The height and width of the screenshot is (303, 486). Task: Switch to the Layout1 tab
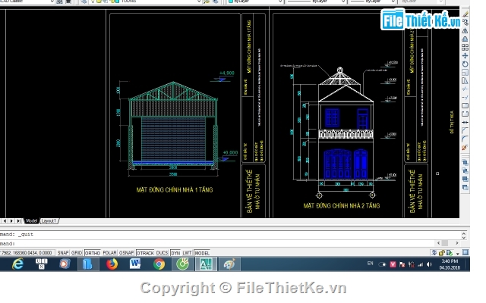(x=49, y=220)
